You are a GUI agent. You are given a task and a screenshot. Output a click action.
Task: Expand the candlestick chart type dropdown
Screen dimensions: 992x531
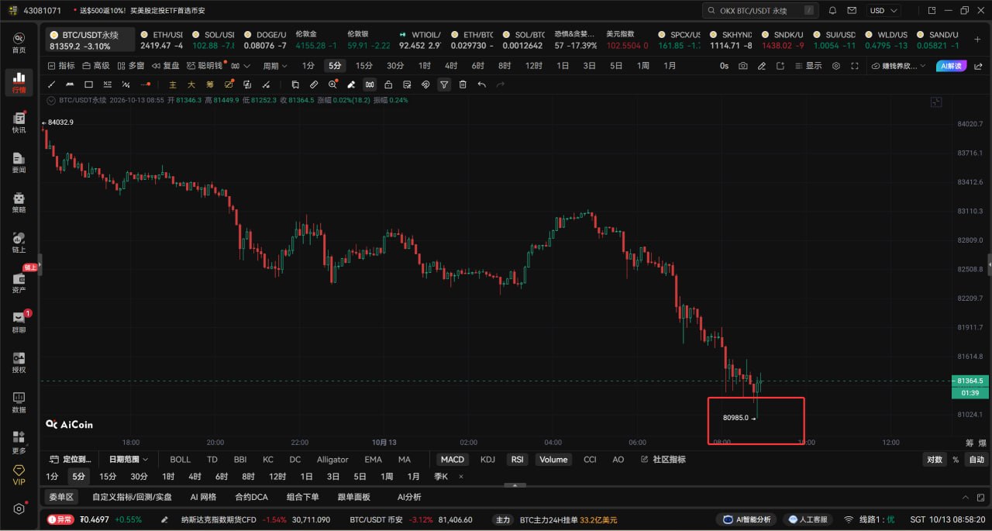246,66
